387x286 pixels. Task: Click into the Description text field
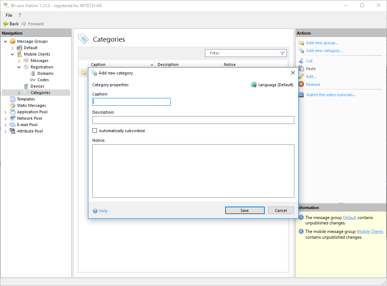(x=193, y=120)
